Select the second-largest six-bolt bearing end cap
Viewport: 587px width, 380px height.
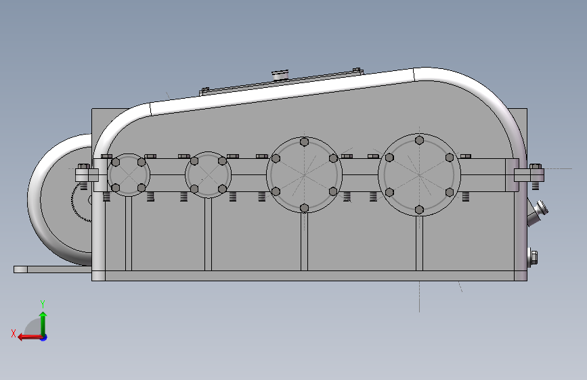coord(305,174)
